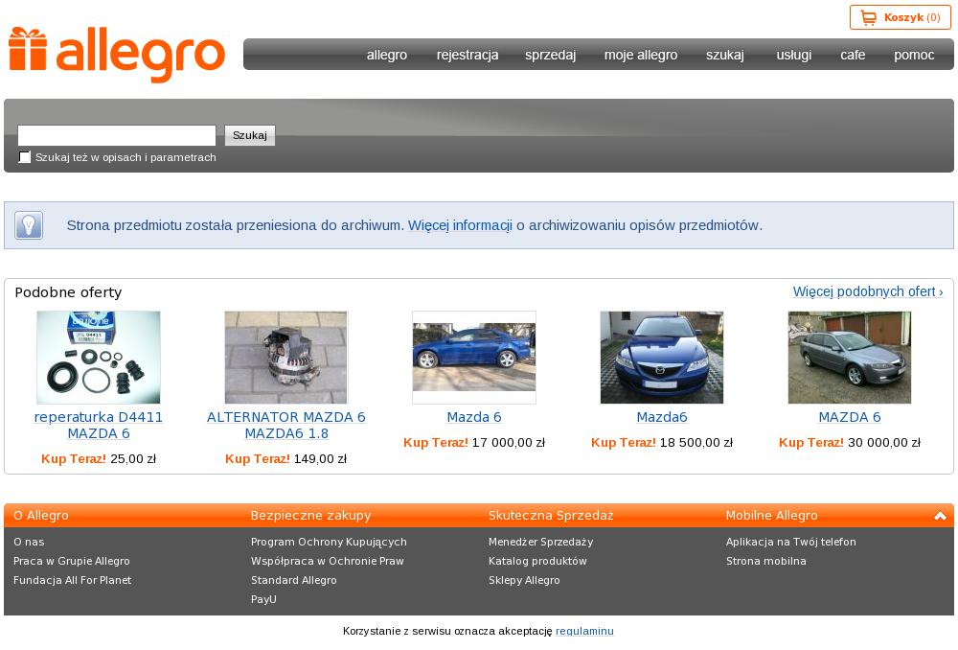Click the side-view blue Mazda 6 photo
Image resolution: width=958 pixels, height=650 pixels.
[x=474, y=357]
